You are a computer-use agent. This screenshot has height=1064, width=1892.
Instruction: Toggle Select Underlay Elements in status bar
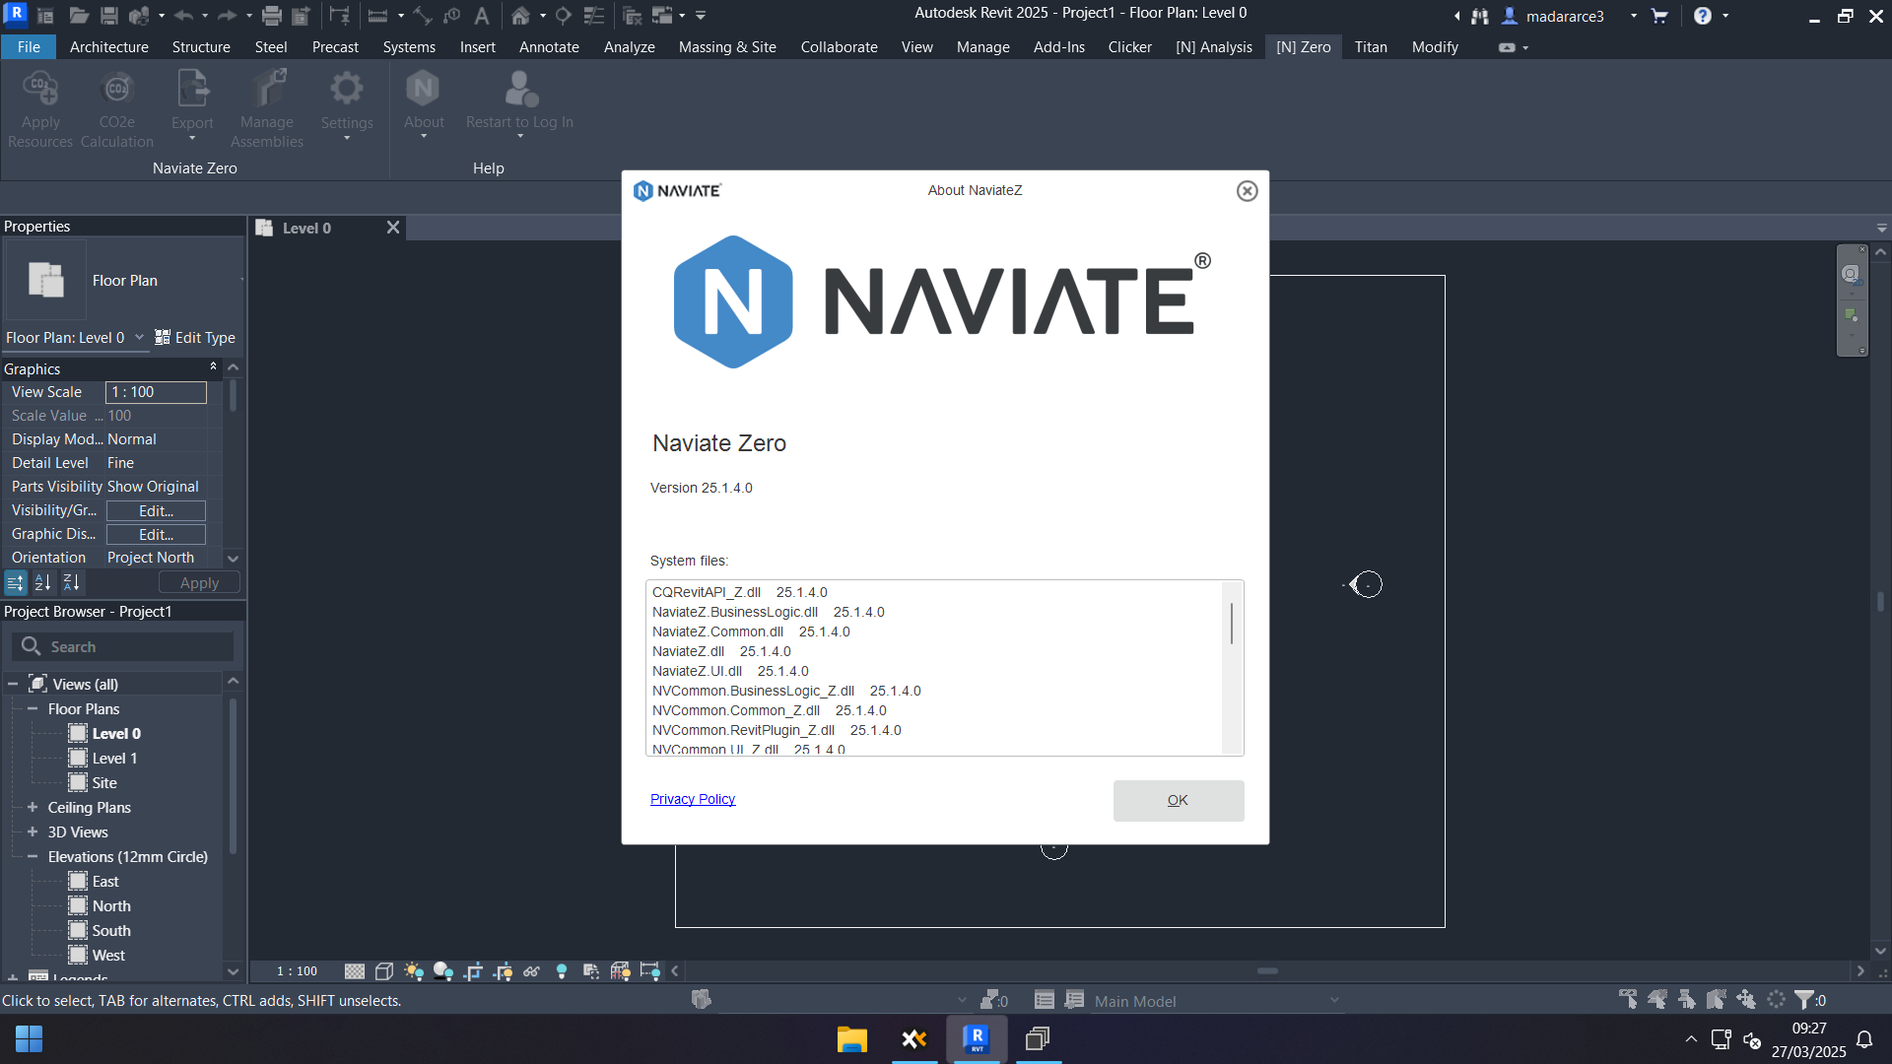point(1656,1000)
